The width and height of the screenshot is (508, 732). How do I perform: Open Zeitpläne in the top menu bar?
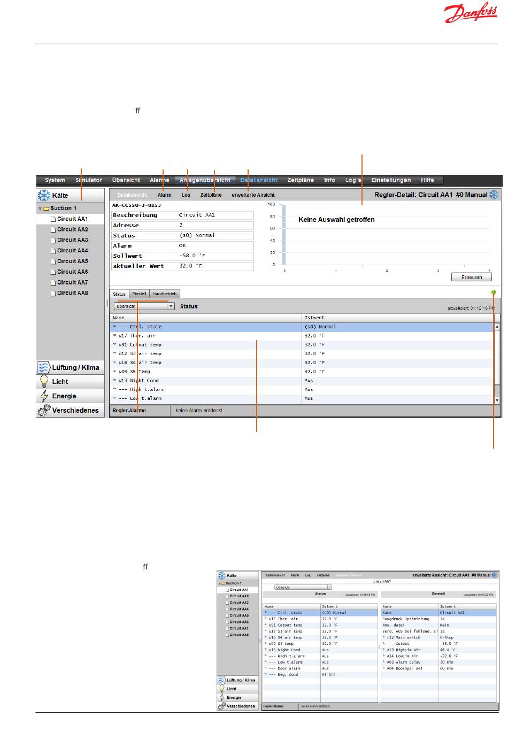tap(301, 180)
